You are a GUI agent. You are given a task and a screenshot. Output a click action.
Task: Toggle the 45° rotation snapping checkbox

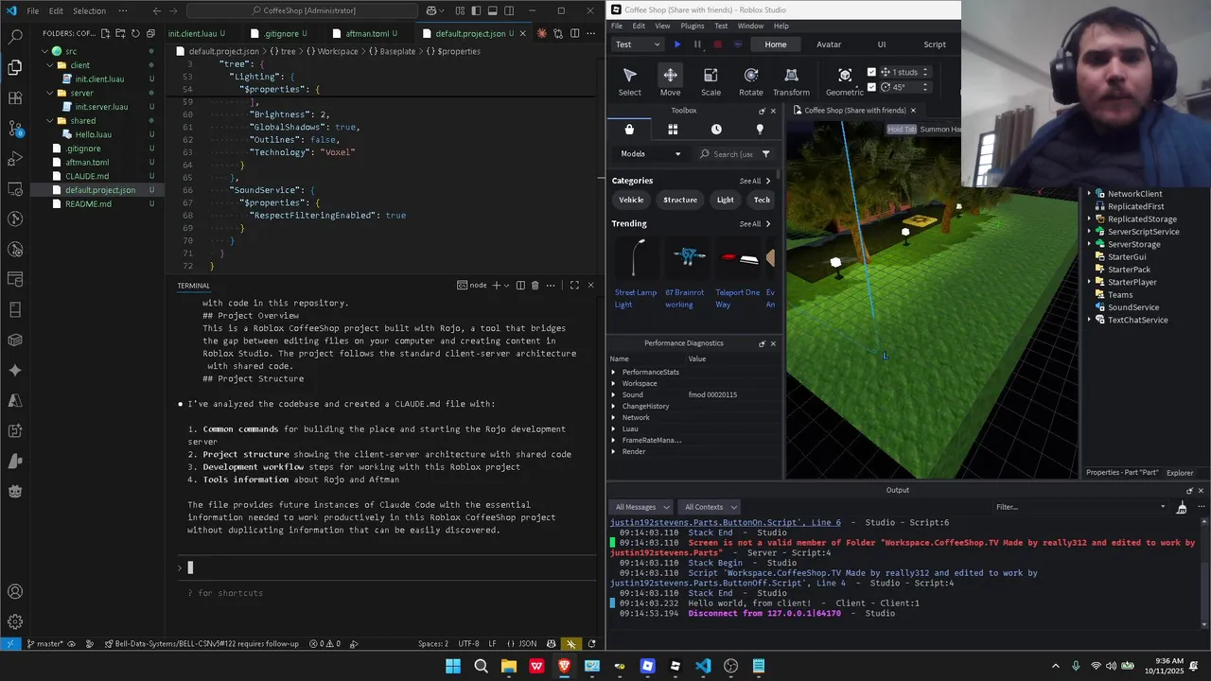click(x=871, y=87)
